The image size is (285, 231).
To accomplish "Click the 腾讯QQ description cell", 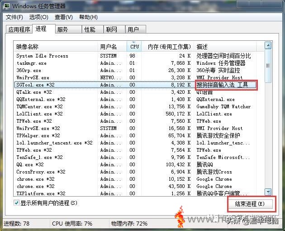I will (x=204, y=164).
